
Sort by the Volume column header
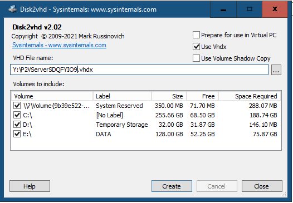point(52,96)
